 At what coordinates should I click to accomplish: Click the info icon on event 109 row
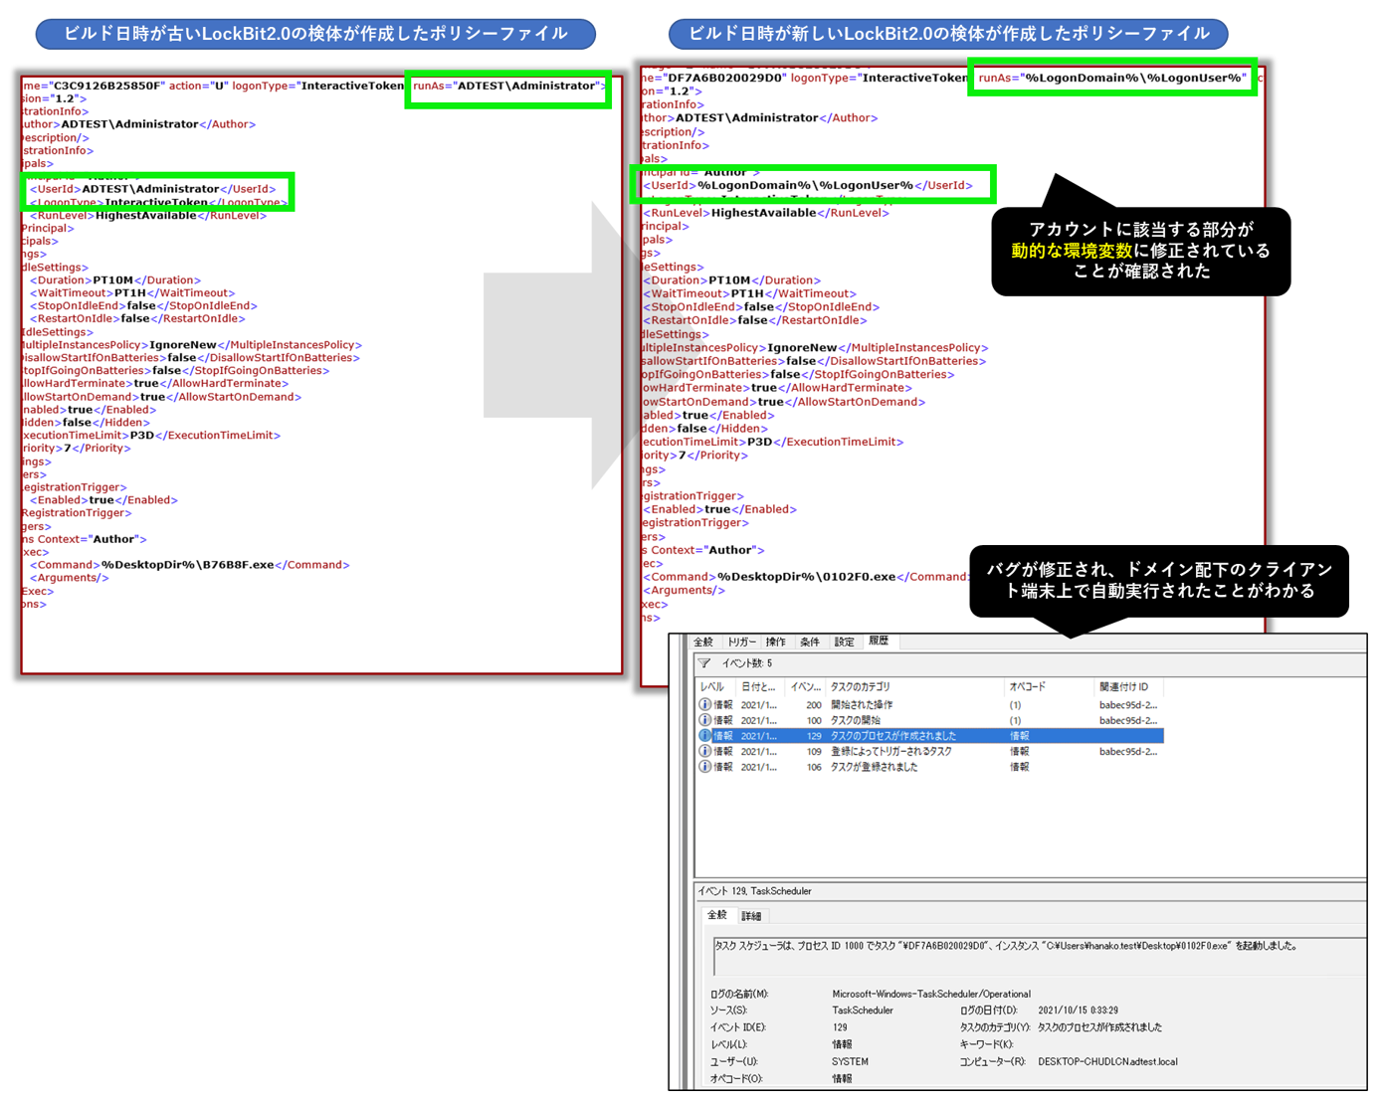[705, 752]
